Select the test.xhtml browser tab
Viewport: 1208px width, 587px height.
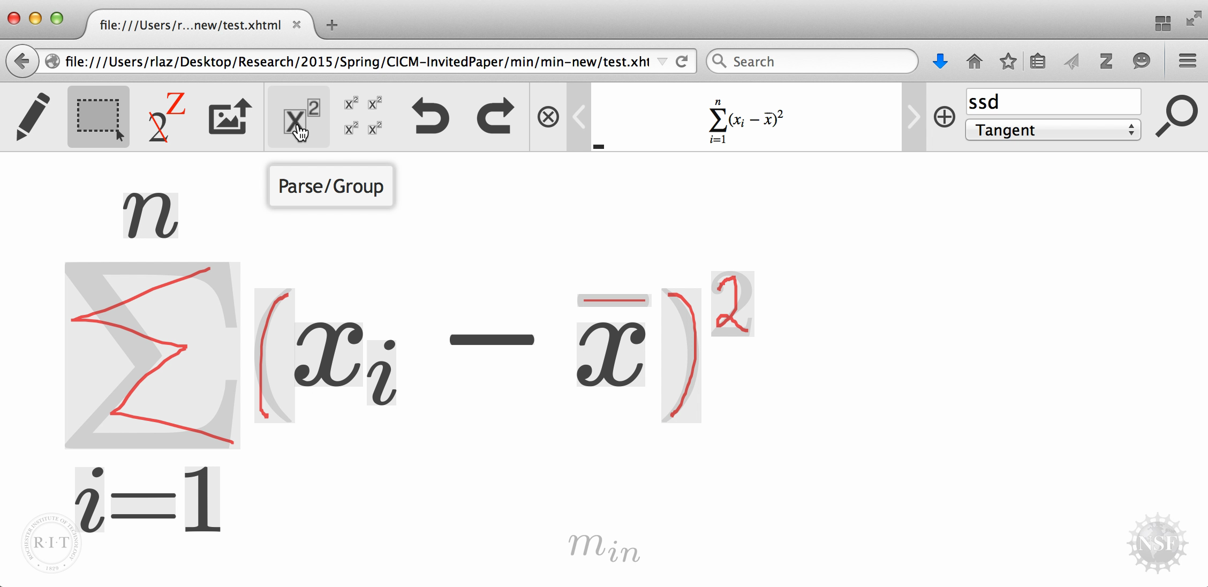point(191,25)
